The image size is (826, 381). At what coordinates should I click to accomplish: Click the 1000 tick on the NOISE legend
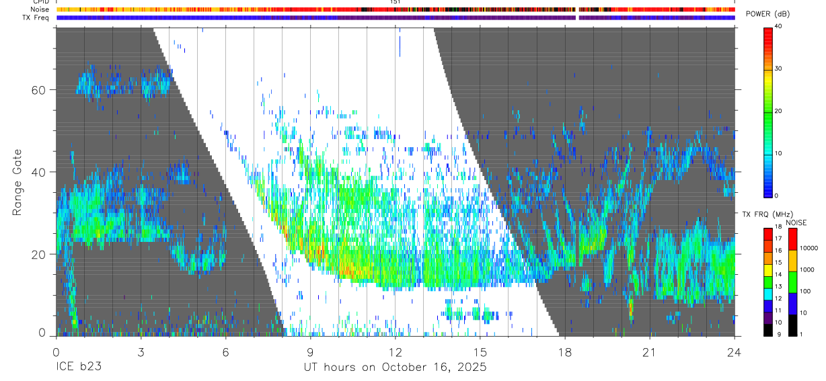click(x=807, y=269)
